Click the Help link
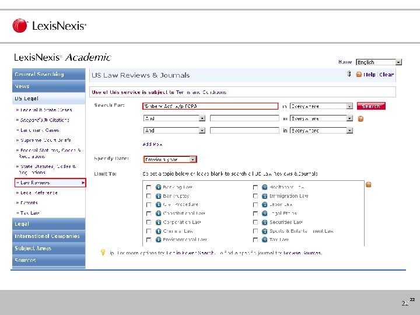 point(369,75)
